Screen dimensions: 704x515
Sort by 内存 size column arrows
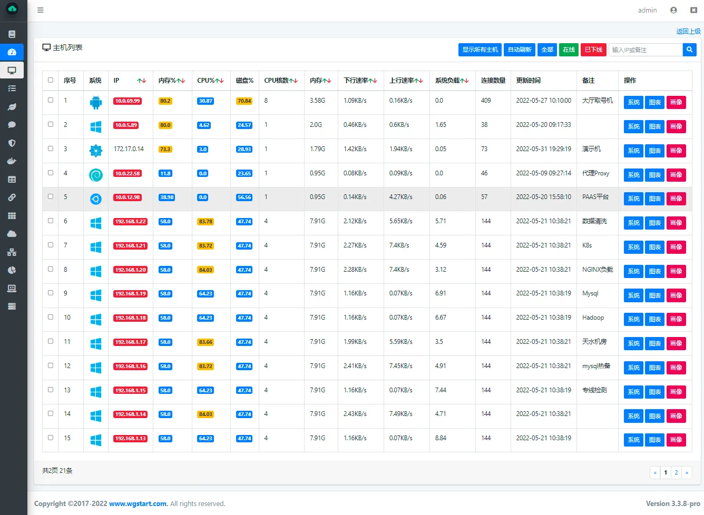[x=327, y=81]
